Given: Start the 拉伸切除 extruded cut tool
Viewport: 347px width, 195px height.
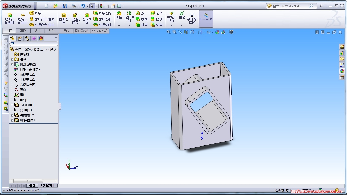Looking at the screenshot, I should click(64, 19).
